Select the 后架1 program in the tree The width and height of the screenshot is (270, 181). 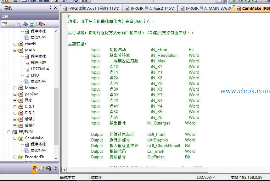click(x=30, y=107)
